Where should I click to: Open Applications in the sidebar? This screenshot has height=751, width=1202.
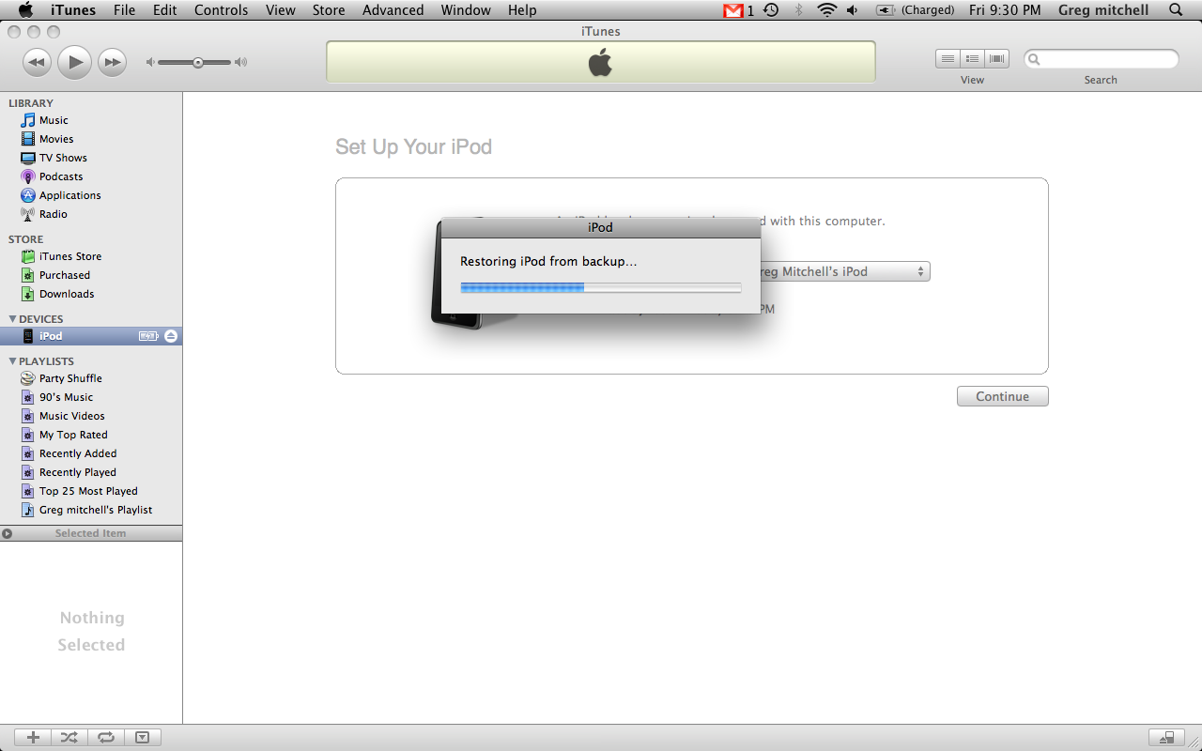[x=69, y=195]
